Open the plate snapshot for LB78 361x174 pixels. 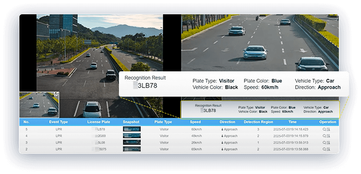[x=132, y=129]
